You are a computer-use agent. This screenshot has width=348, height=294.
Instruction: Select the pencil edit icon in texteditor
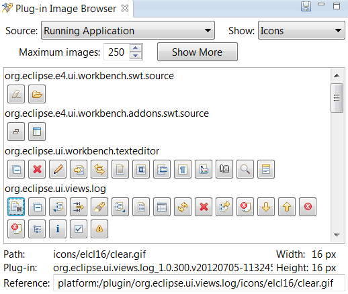pyautogui.click(x=58, y=169)
